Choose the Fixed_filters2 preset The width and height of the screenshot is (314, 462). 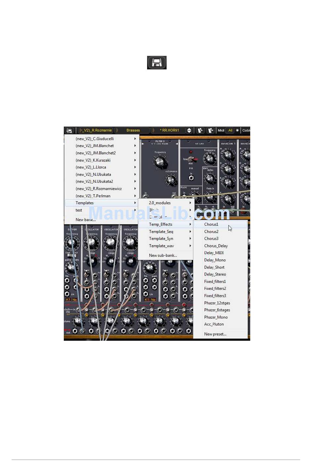pyautogui.click(x=220, y=289)
